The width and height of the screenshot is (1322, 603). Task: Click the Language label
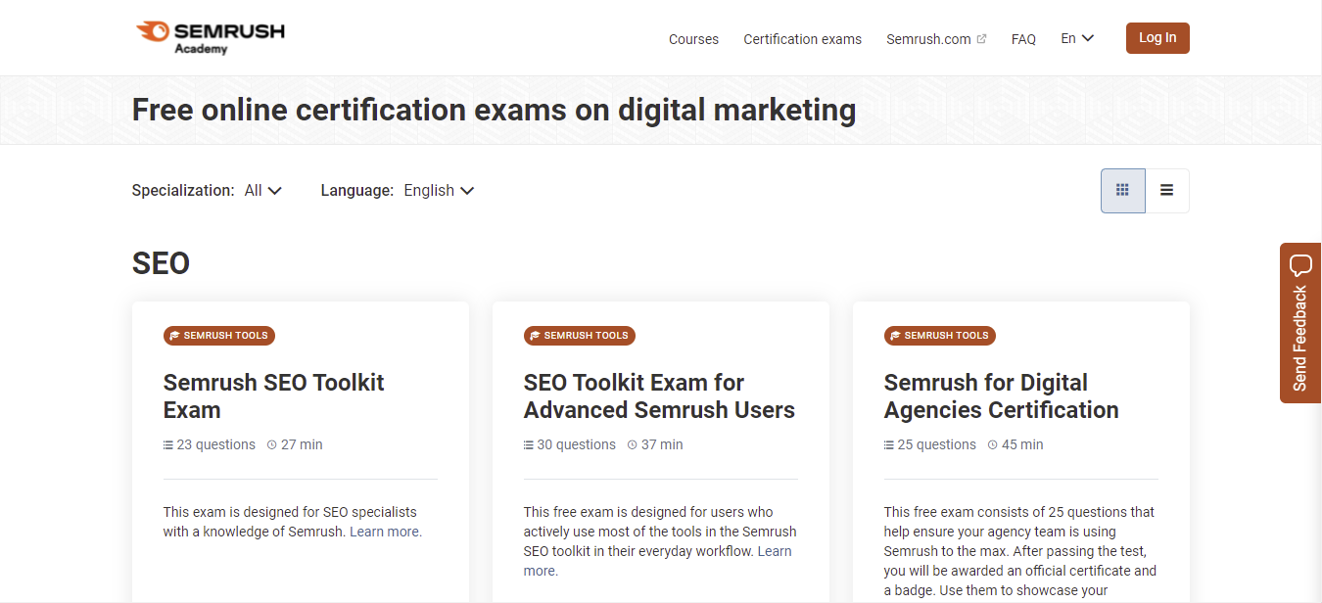tap(357, 190)
